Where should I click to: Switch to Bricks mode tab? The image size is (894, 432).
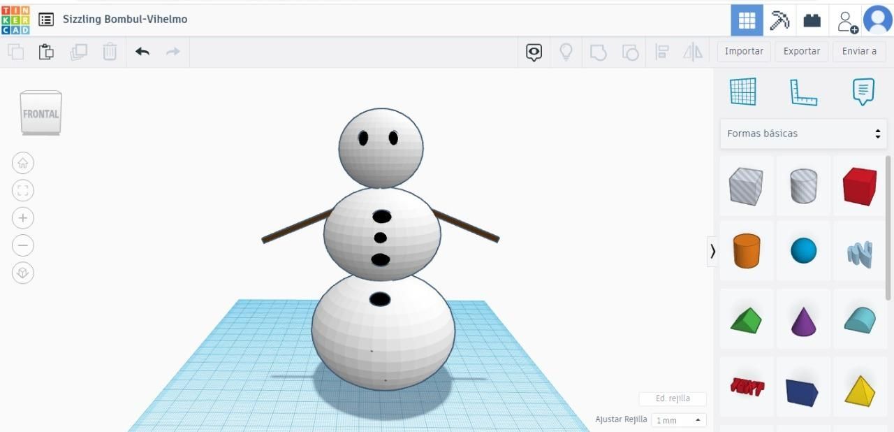(812, 20)
